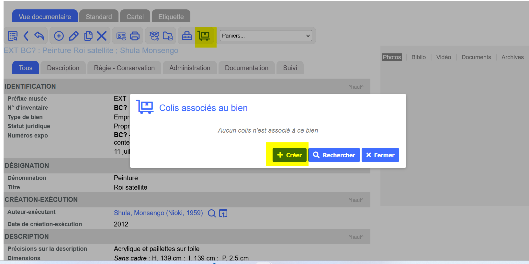529x264 pixels.
Task: Click the list search icon in toolbar
Action: [x=13, y=36]
